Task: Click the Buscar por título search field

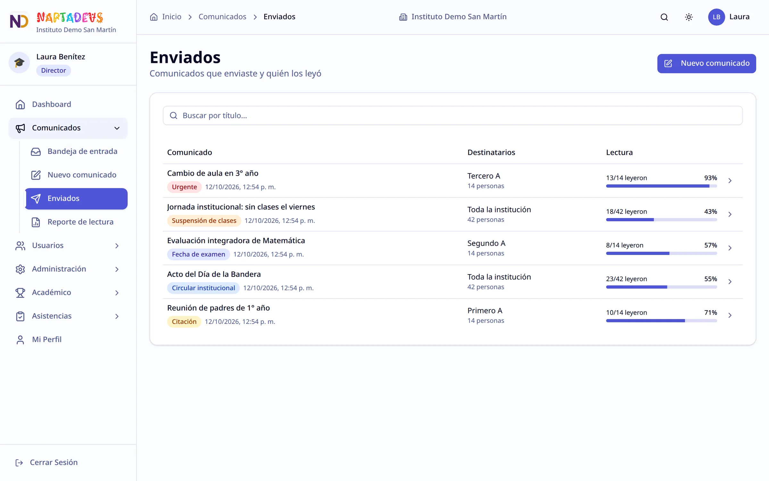Action: coord(452,115)
